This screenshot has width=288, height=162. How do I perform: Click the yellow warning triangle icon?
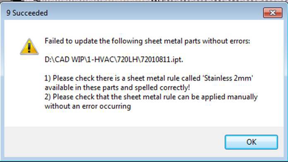(29, 47)
